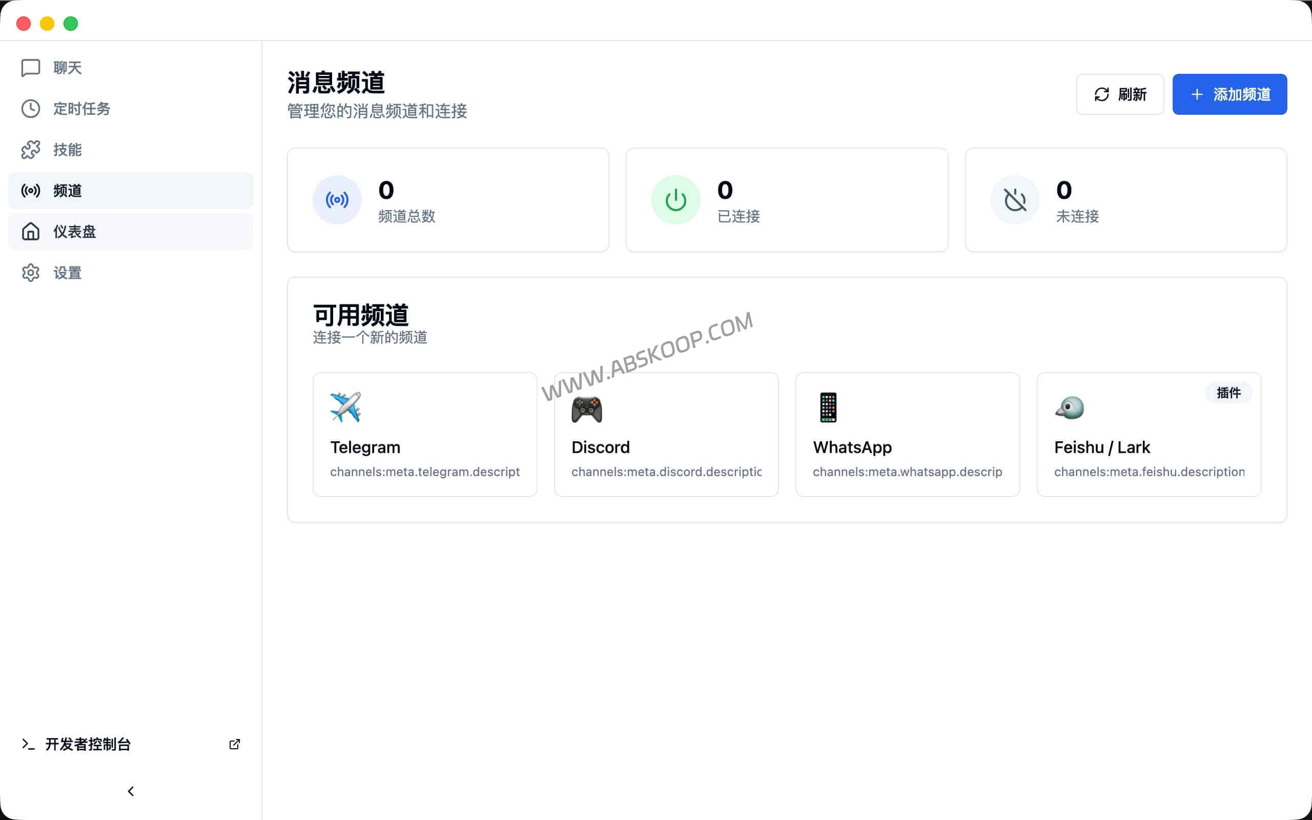Select the 技能 puzzle-piece icon in sidebar
Screen dimensions: 1312x820
click(31, 149)
